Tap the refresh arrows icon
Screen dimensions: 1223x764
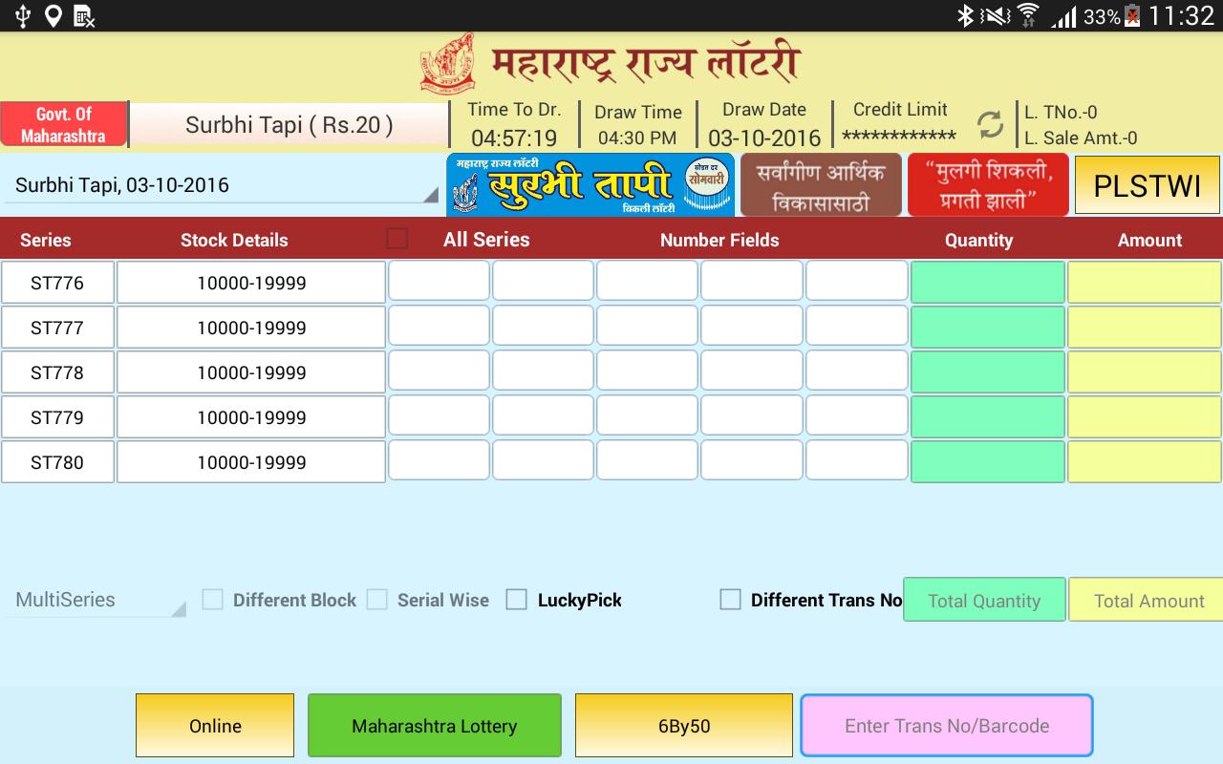pos(990,124)
